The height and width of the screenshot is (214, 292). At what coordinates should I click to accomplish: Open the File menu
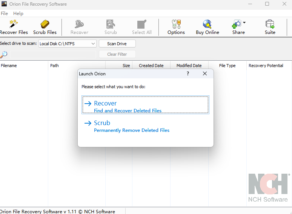pos(4,14)
